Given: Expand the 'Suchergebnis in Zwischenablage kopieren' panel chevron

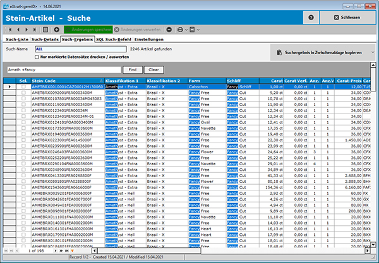Looking at the screenshot, I should coord(373,53).
